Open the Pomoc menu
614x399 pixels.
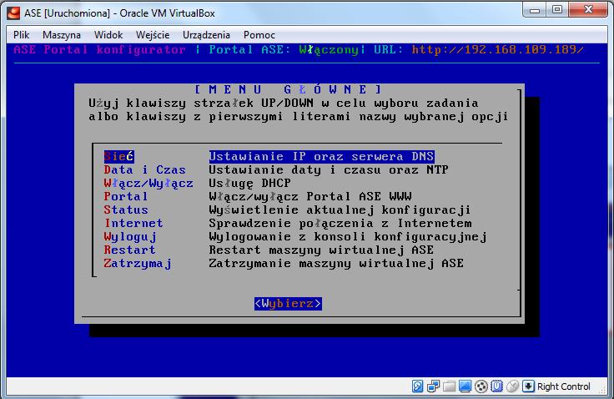click(259, 35)
